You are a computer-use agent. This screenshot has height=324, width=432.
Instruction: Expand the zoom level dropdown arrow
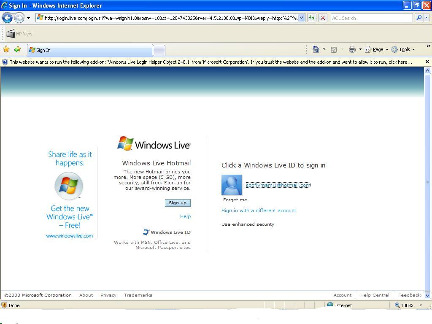[x=421, y=305]
